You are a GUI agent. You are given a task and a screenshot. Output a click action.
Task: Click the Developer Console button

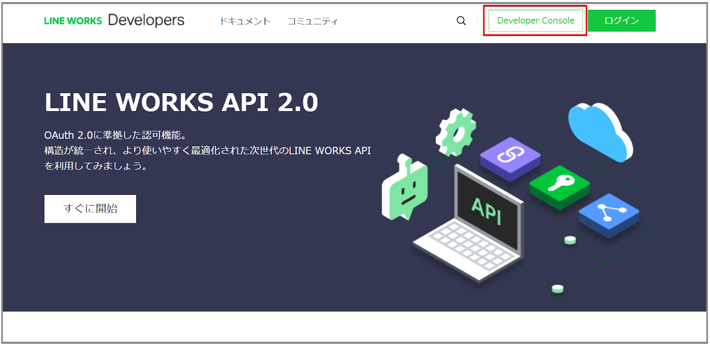536,21
